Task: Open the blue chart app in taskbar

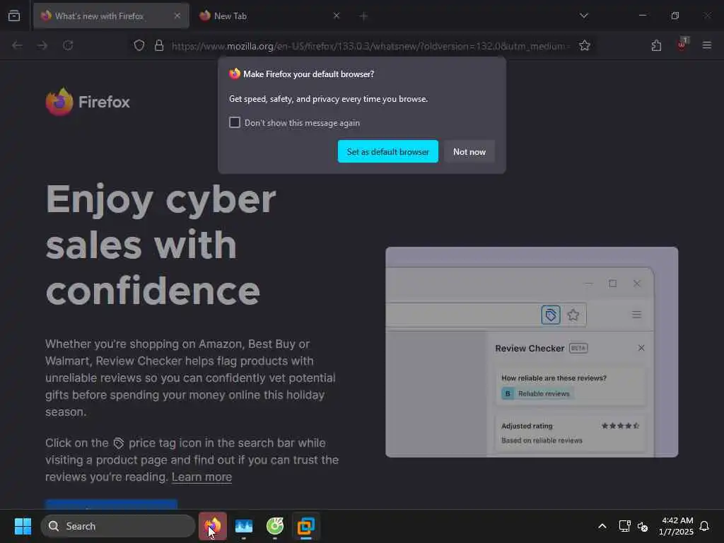Action: pyautogui.click(x=244, y=526)
